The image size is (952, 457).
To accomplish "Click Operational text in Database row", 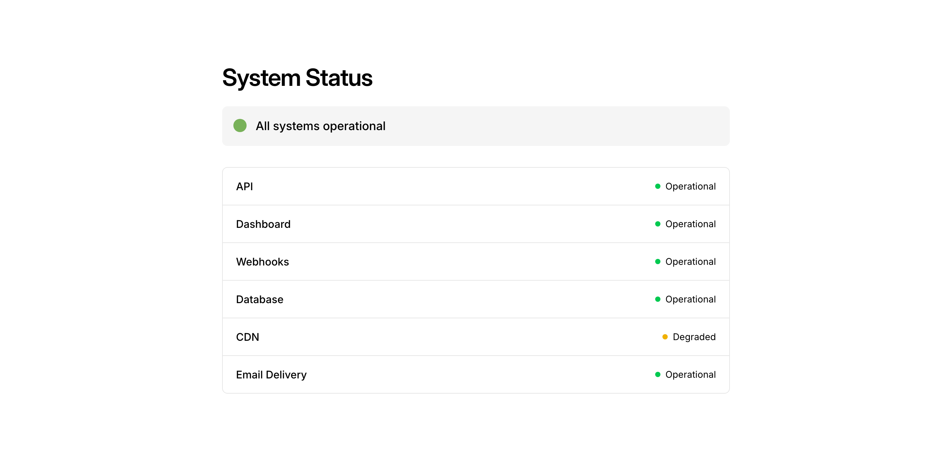I will point(690,299).
